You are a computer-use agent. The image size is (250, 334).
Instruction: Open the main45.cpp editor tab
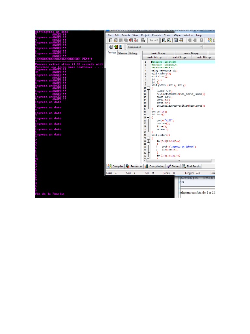click(179, 57)
